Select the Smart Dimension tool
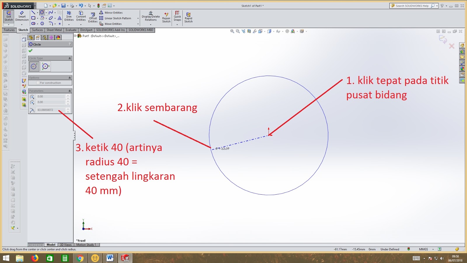The height and width of the screenshot is (263, 467). point(22,16)
